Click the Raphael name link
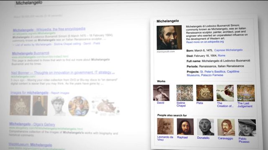Screen dimensions: 268x150 coord(183,137)
